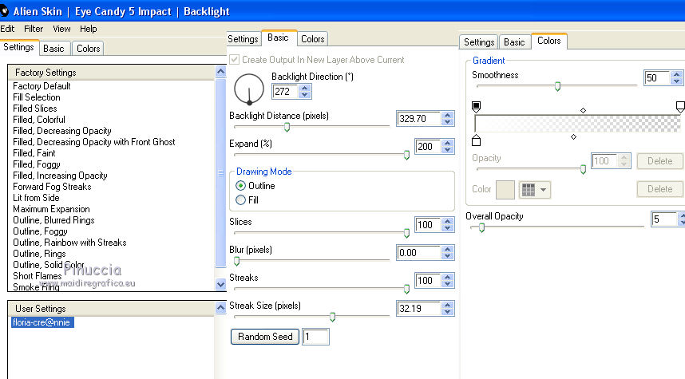
Task: Decrease the Blur pixels spinner
Action: point(447,256)
